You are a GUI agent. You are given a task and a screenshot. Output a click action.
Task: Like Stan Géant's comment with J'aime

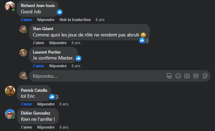[38, 43]
